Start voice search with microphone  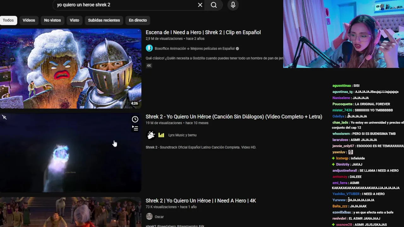click(233, 5)
